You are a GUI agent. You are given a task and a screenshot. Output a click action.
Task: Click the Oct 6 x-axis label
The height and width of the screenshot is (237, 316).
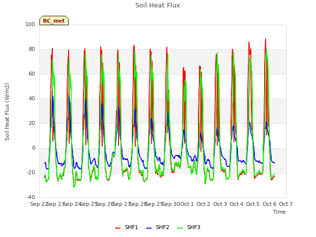pyautogui.click(x=269, y=204)
